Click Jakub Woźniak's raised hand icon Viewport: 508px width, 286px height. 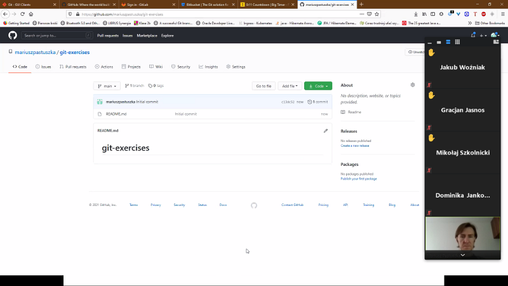coord(431,53)
